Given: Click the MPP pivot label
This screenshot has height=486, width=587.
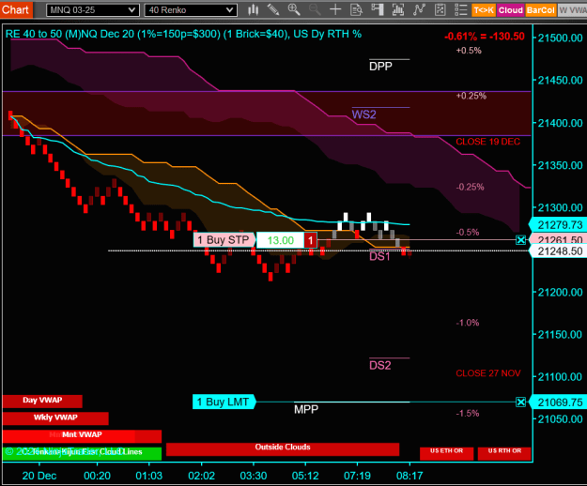Looking at the screenshot, I should pos(306,409).
